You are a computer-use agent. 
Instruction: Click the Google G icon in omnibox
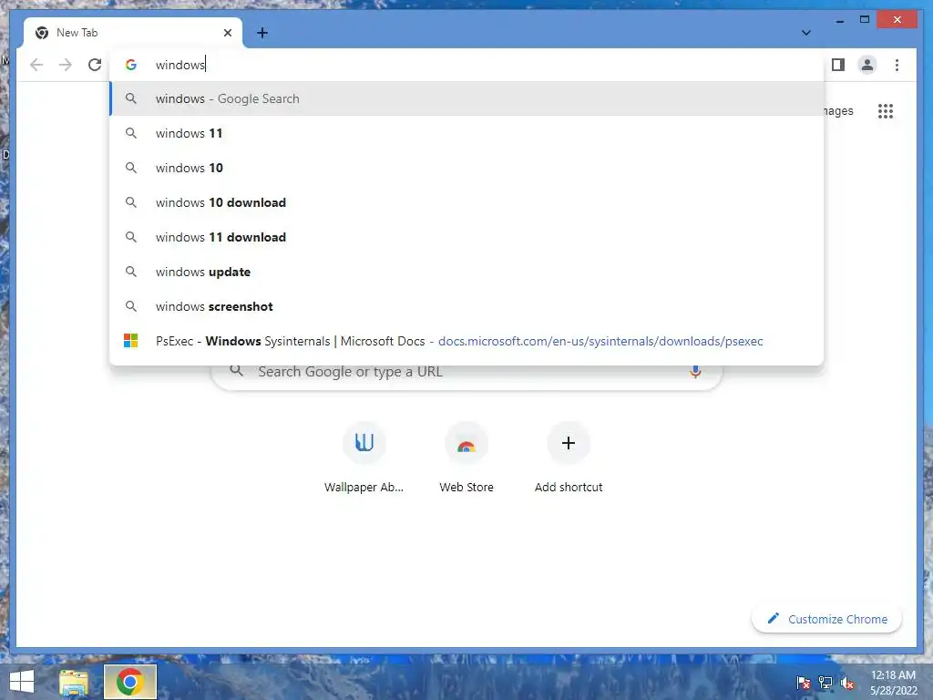131,65
